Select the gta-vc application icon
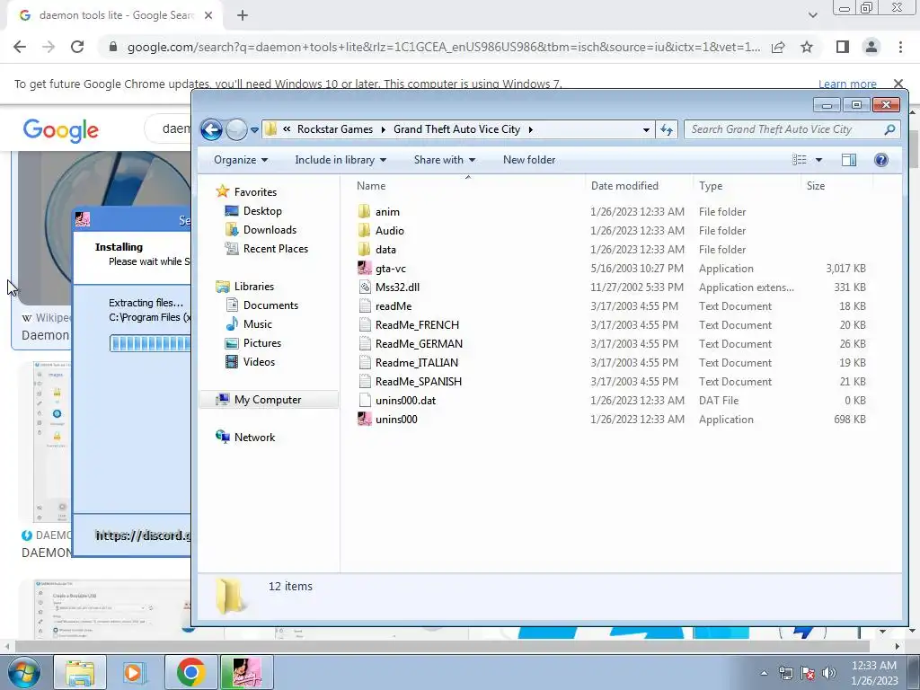This screenshot has height=690, width=920. 365,268
